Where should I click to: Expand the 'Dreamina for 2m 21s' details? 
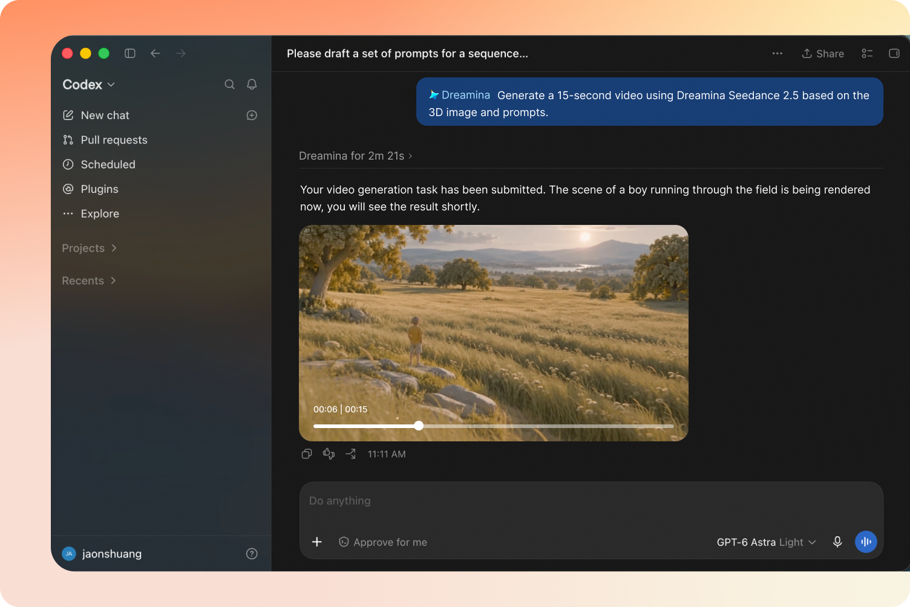pyautogui.click(x=356, y=156)
